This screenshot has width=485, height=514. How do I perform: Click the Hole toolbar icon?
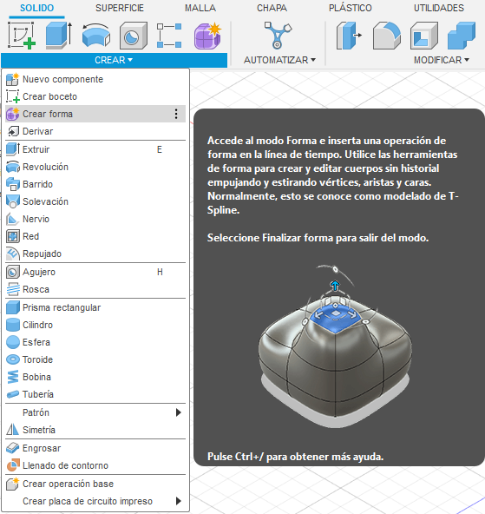133,36
